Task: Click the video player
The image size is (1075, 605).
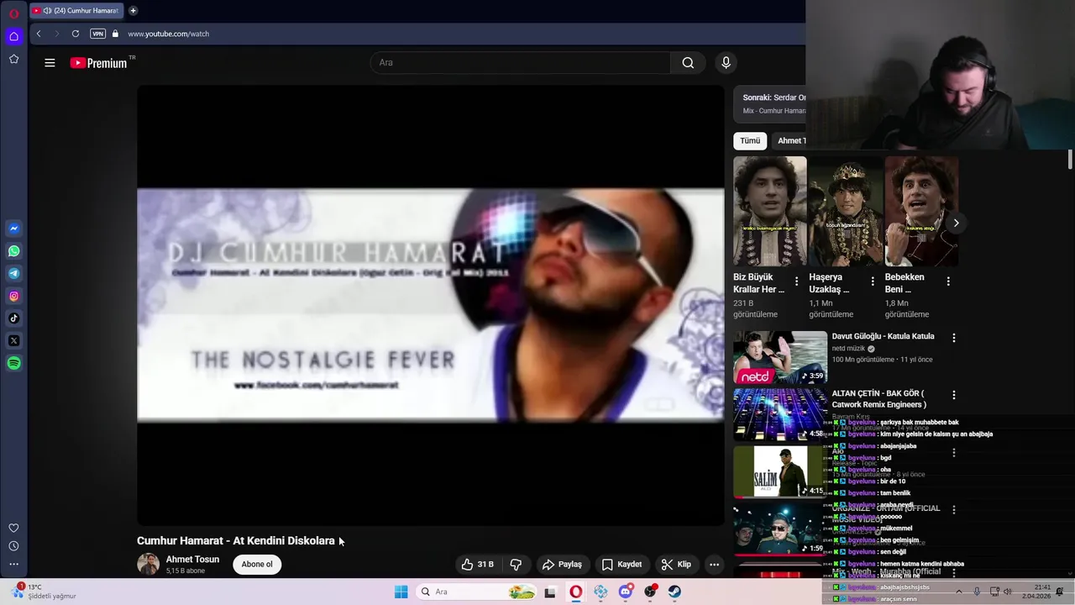Action: click(x=430, y=305)
